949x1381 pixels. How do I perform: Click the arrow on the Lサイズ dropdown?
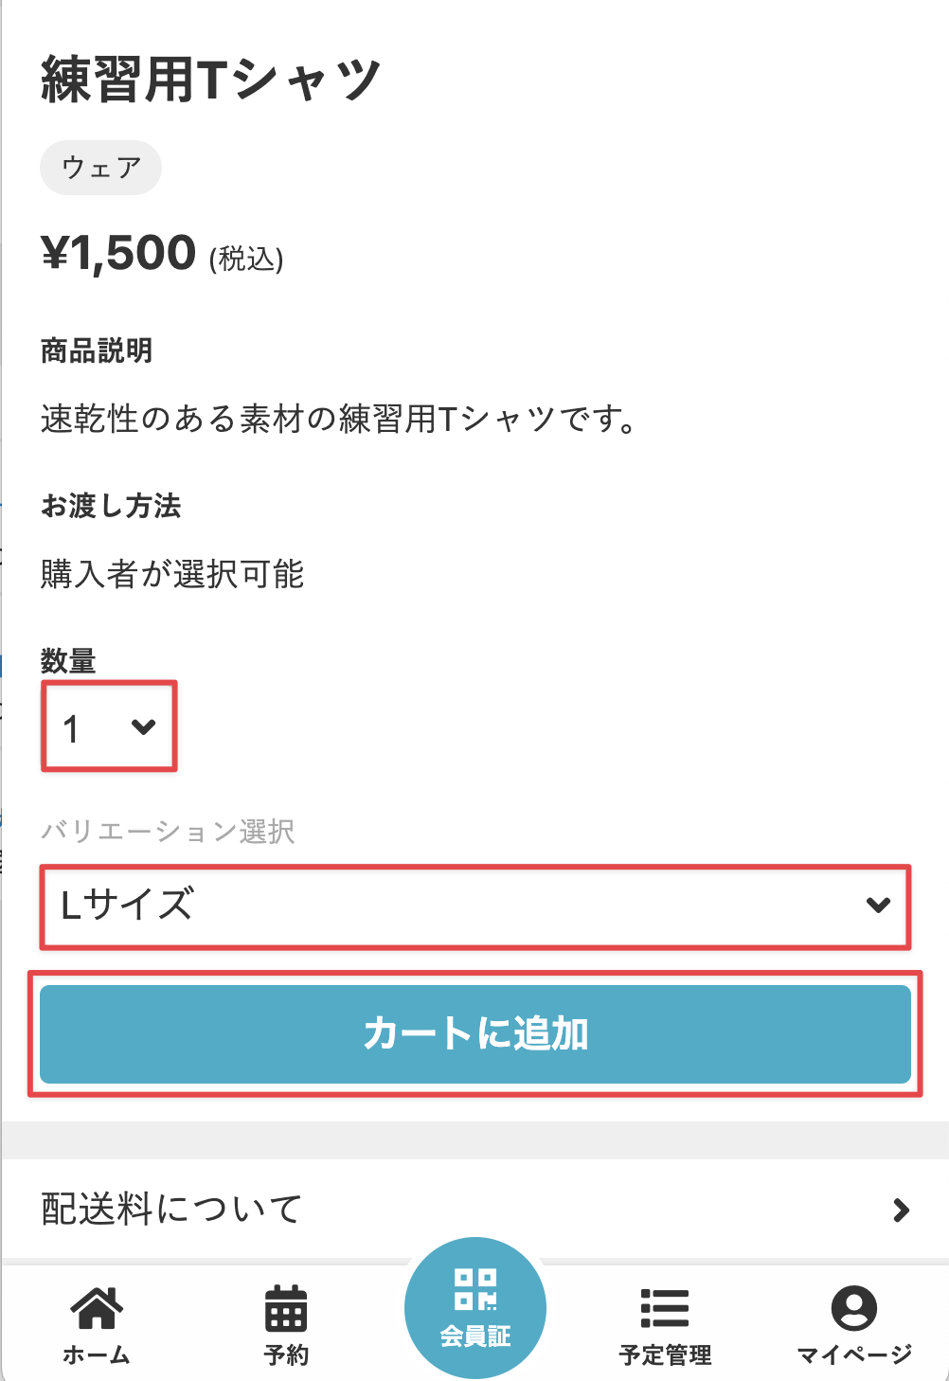click(x=878, y=906)
